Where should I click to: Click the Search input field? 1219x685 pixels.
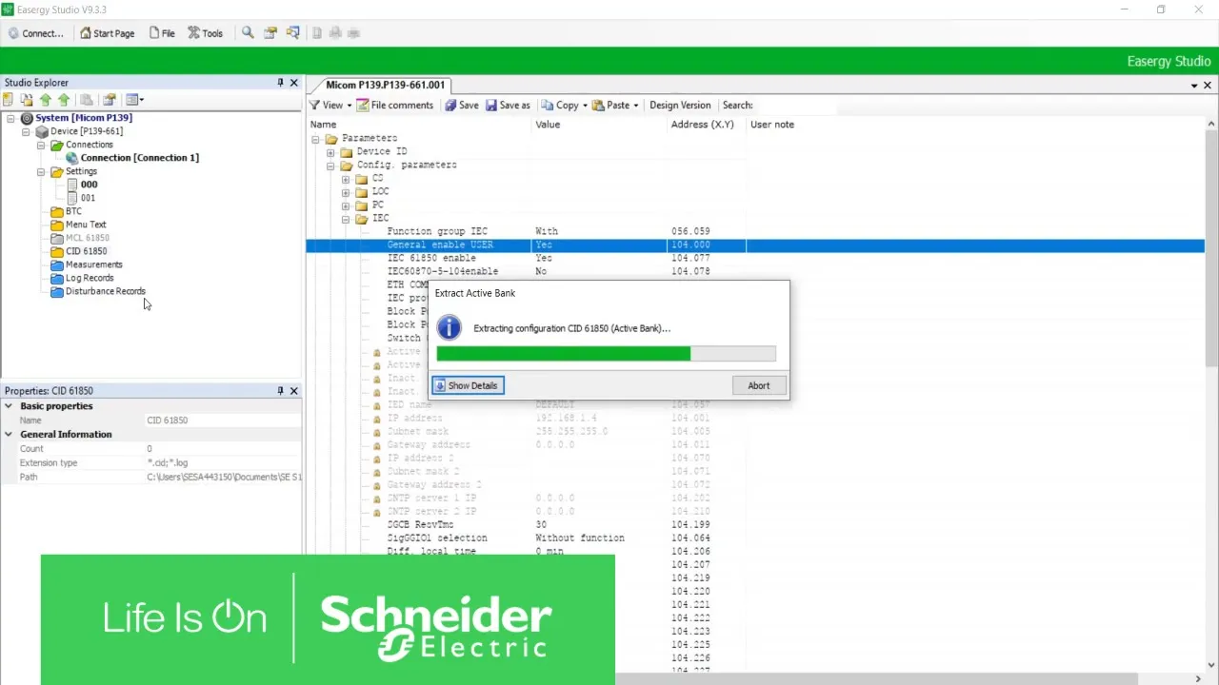pyautogui.click(x=795, y=106)
